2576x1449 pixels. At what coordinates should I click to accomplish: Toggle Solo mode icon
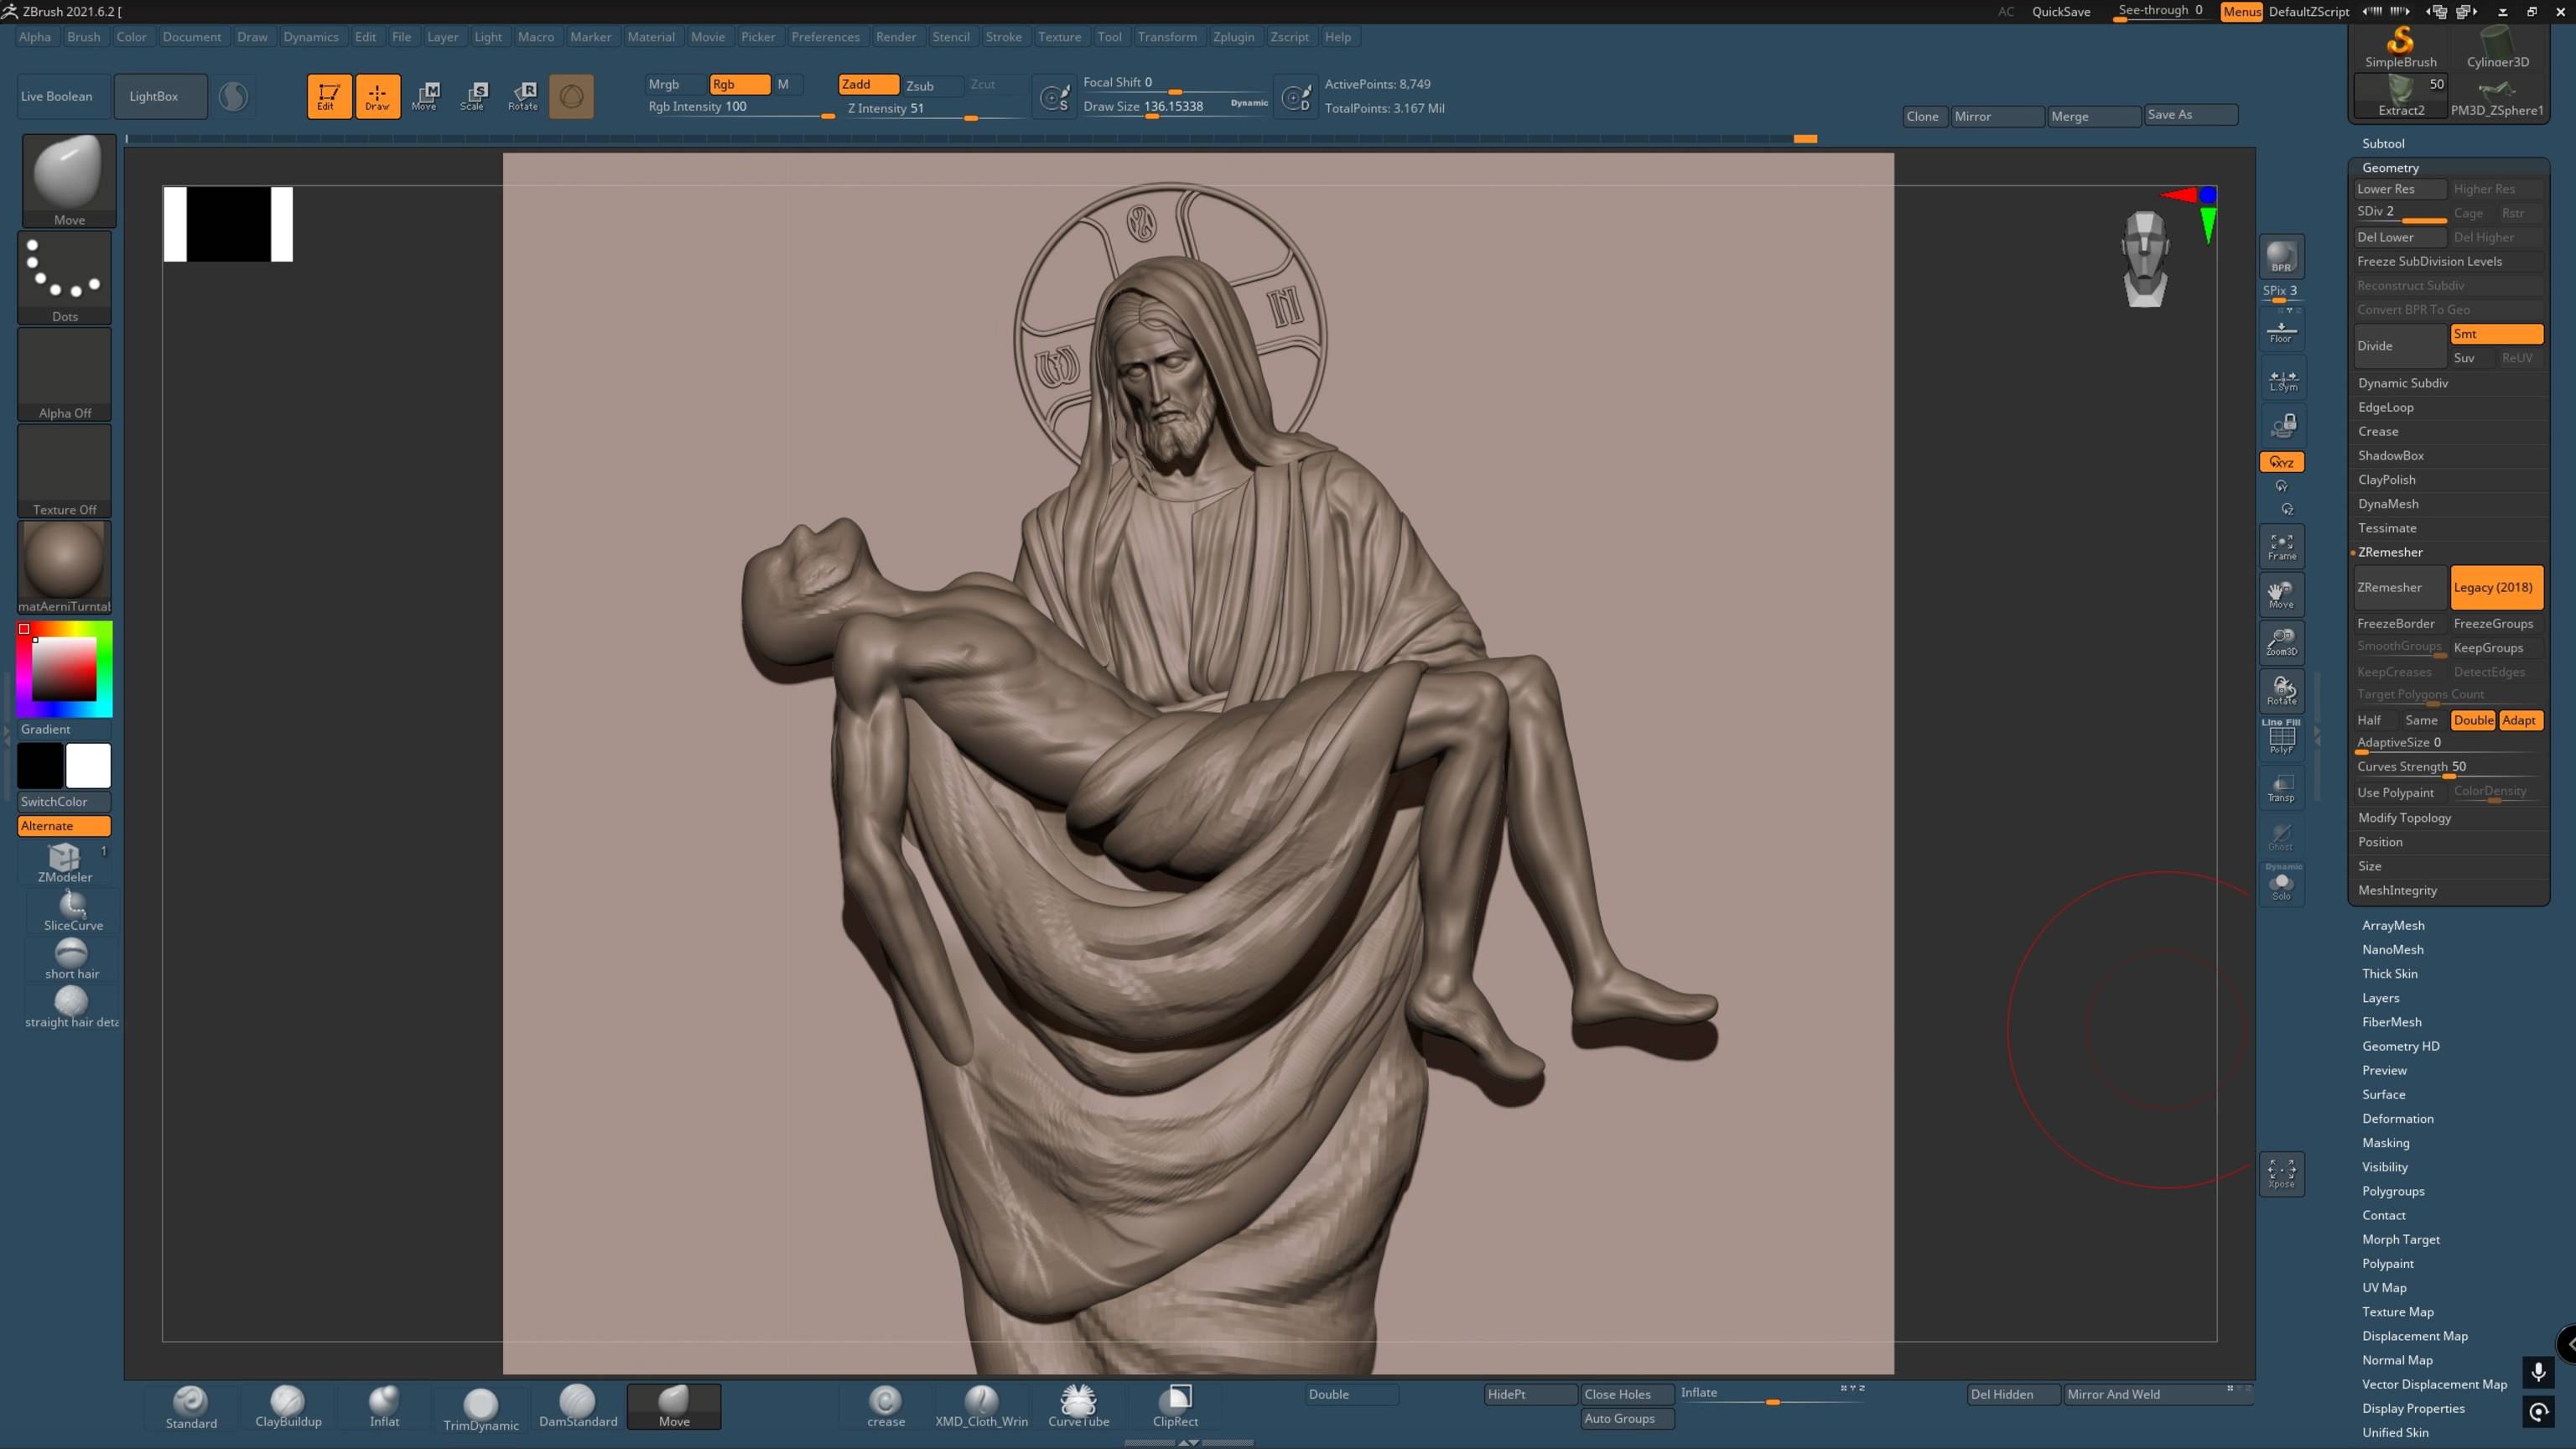[2281, 884]
